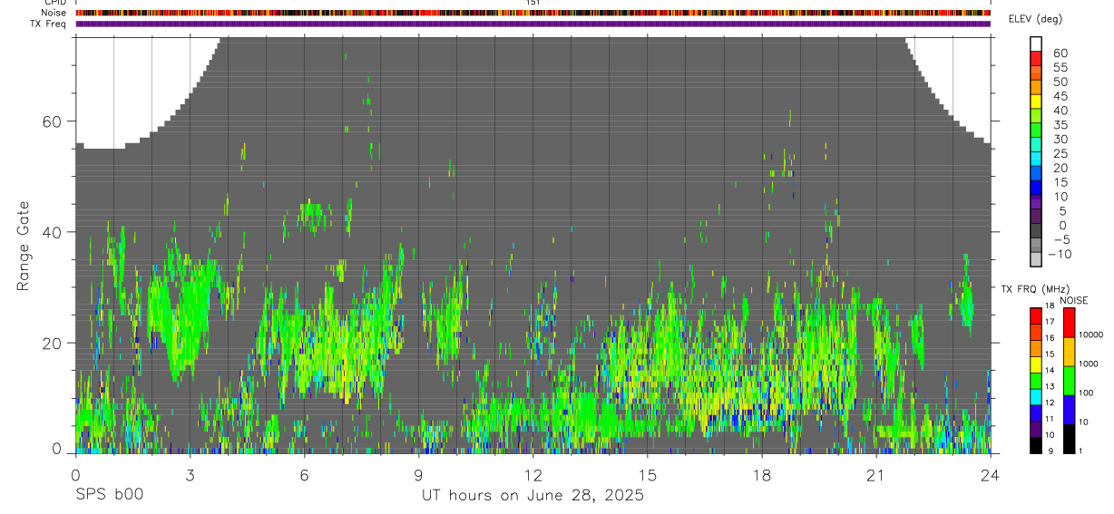Screen dimensions: 1114x514
Task: Click the '20' tick label on the Range Gate axis
Action: pyautogui.click(x=52, y=343)
